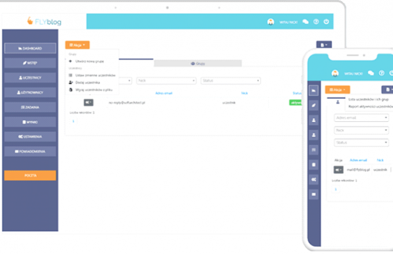Click the orange POCZTA button

click(30, 175)
